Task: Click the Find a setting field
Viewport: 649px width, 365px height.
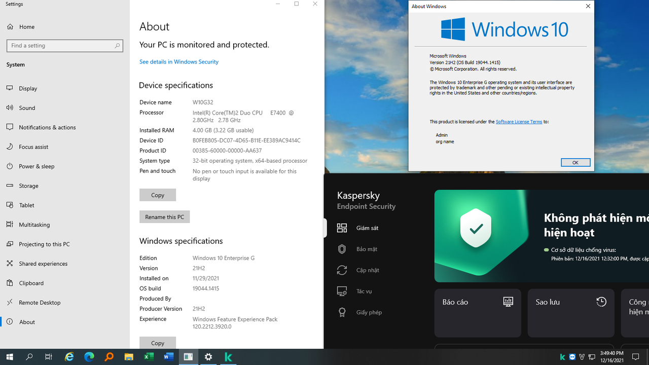Action: (x=65, y=46)
